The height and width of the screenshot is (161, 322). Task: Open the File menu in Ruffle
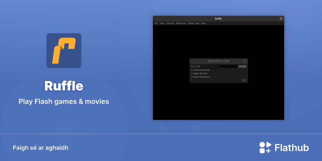point(156,23)
